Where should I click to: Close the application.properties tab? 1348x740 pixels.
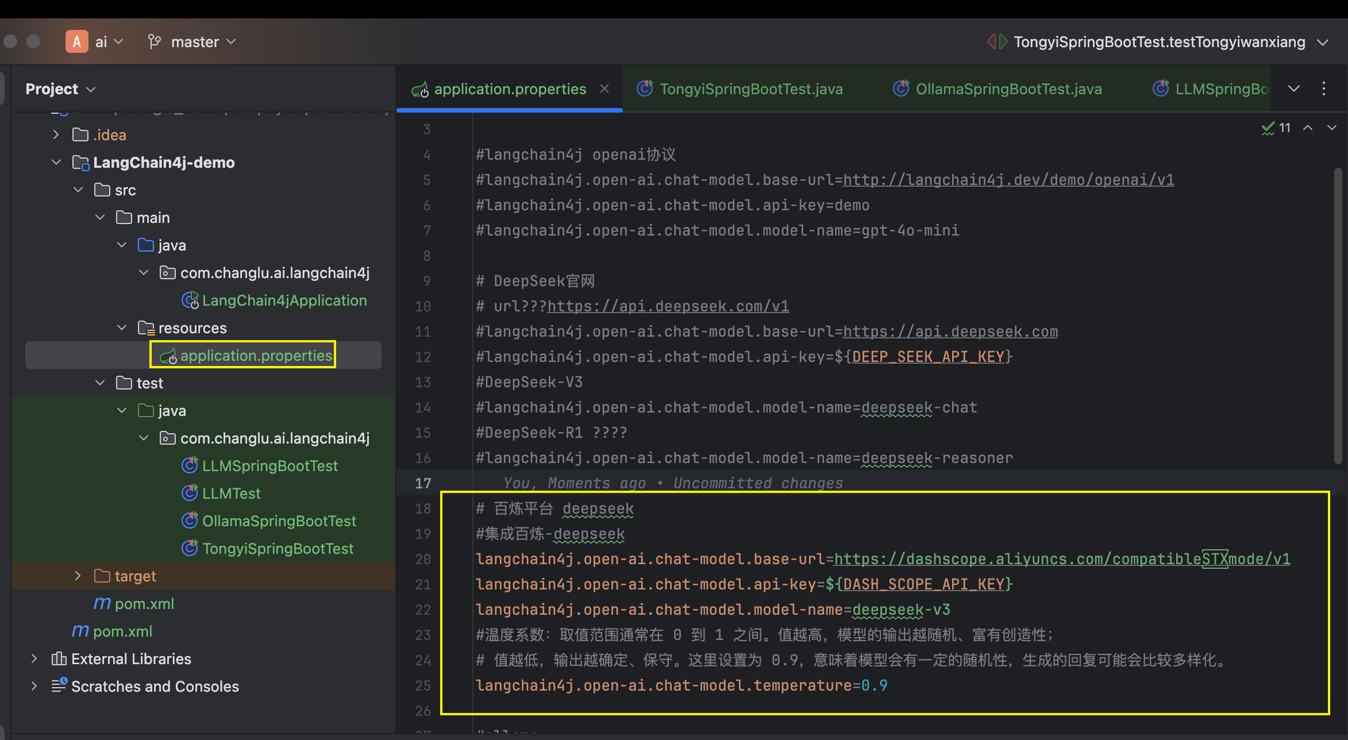[x=604, y=88]
